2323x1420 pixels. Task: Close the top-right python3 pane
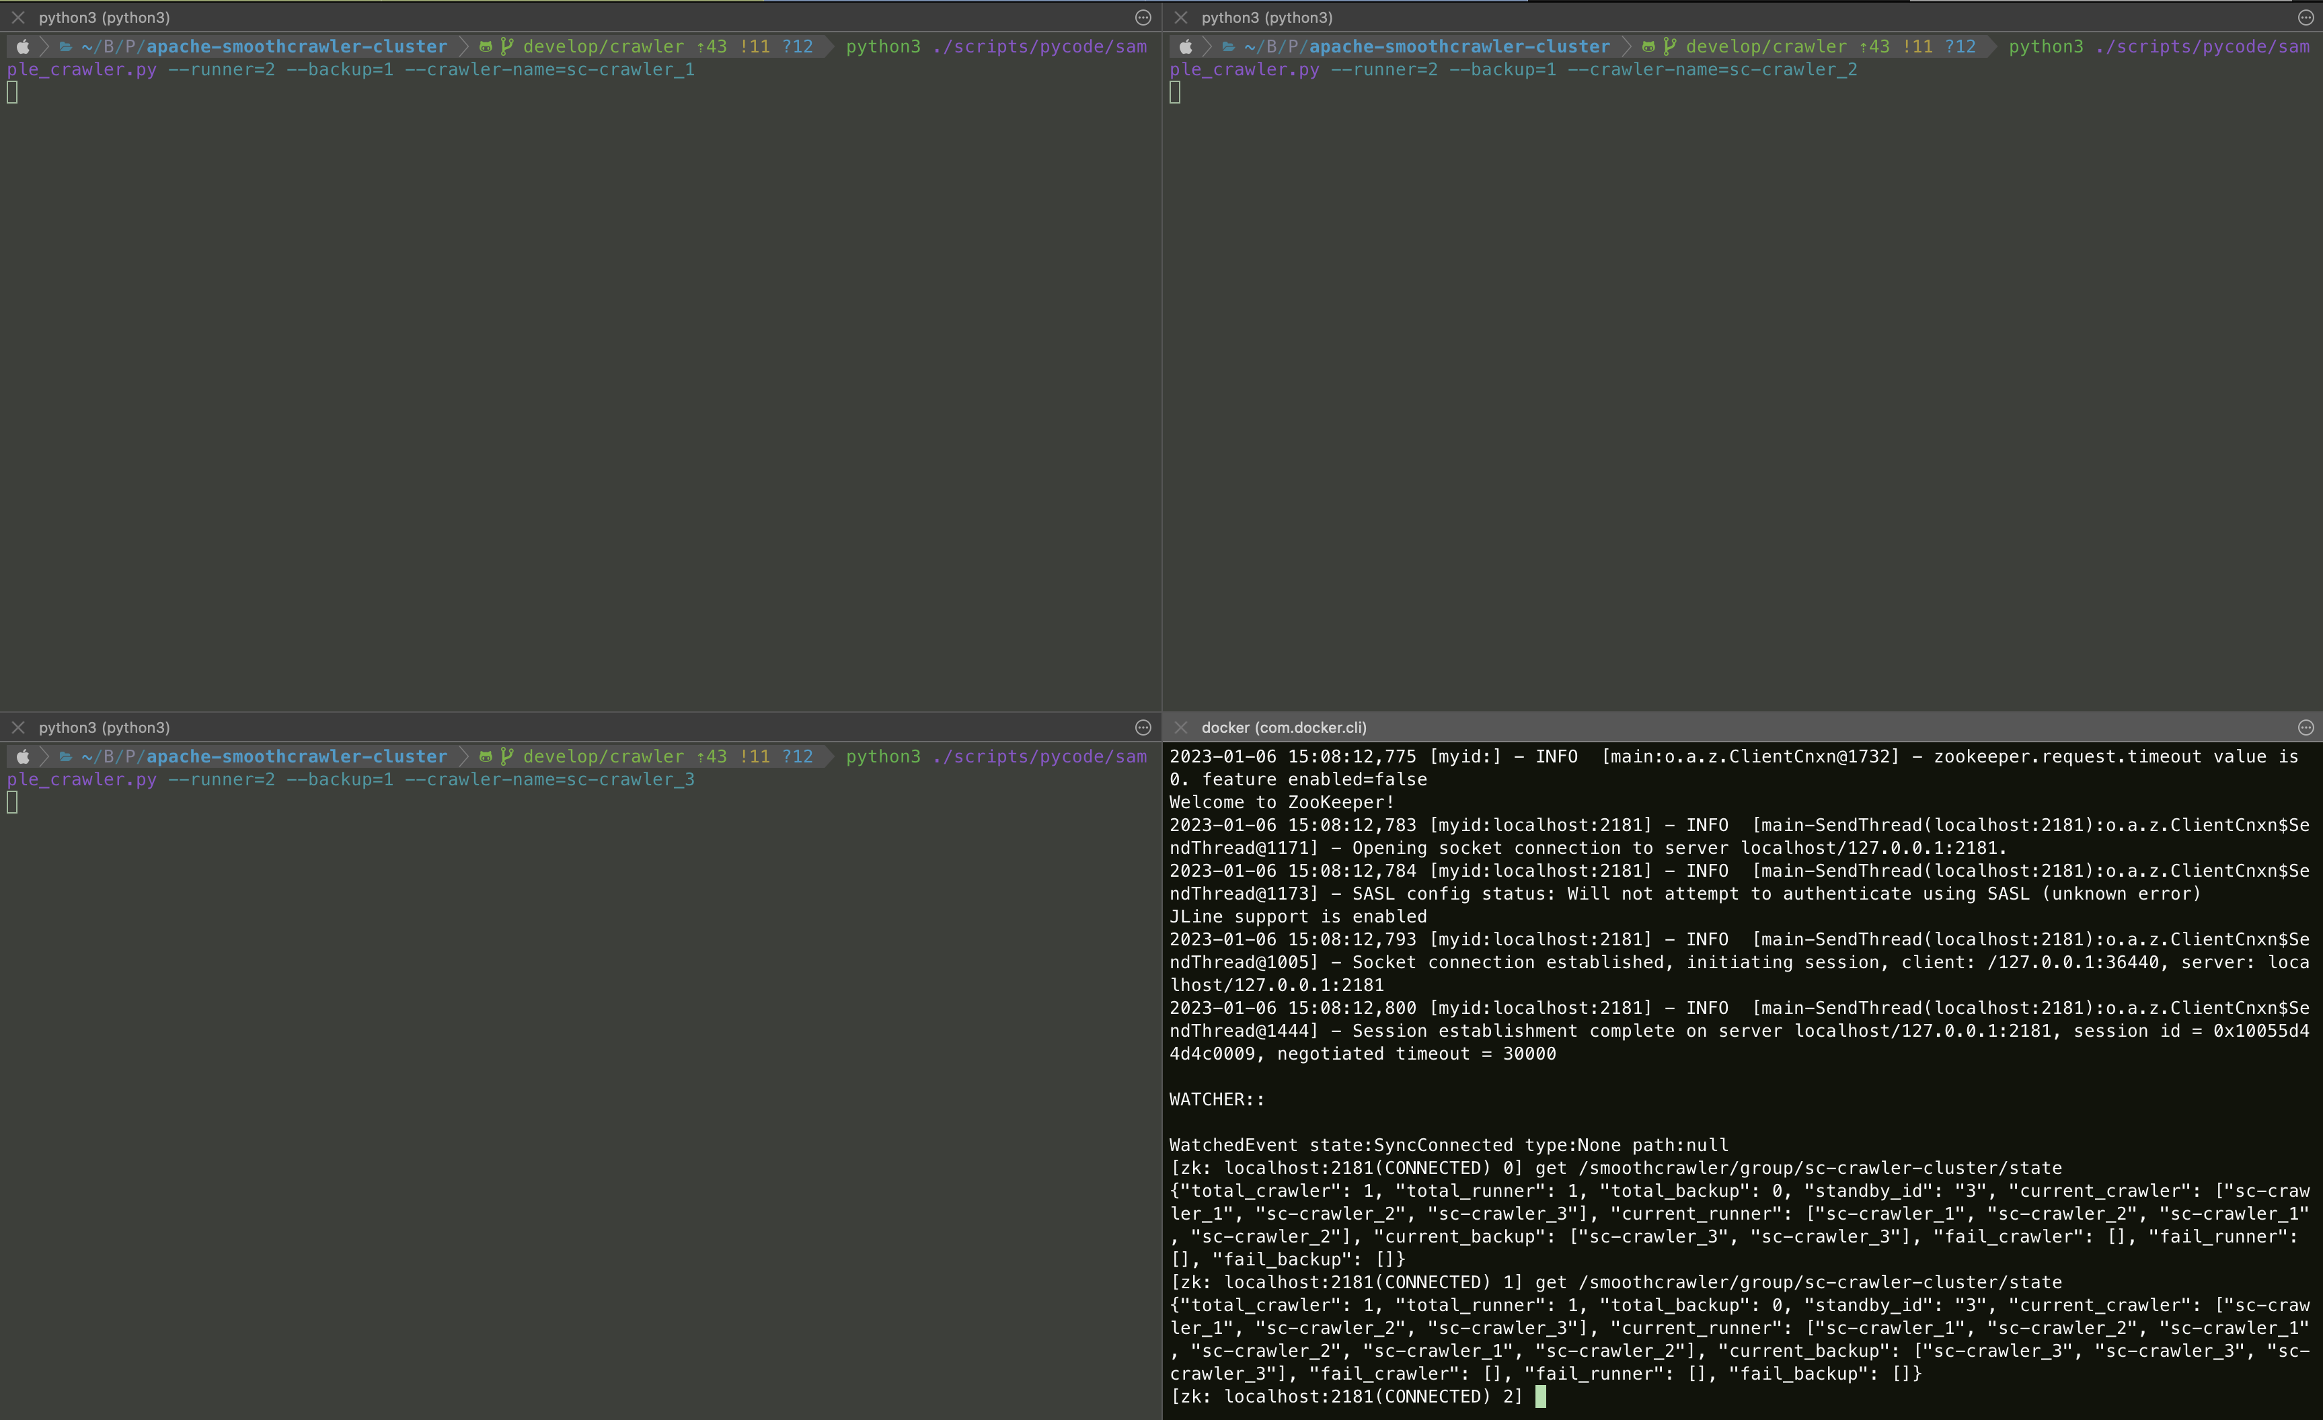(x=1180, y=17)
